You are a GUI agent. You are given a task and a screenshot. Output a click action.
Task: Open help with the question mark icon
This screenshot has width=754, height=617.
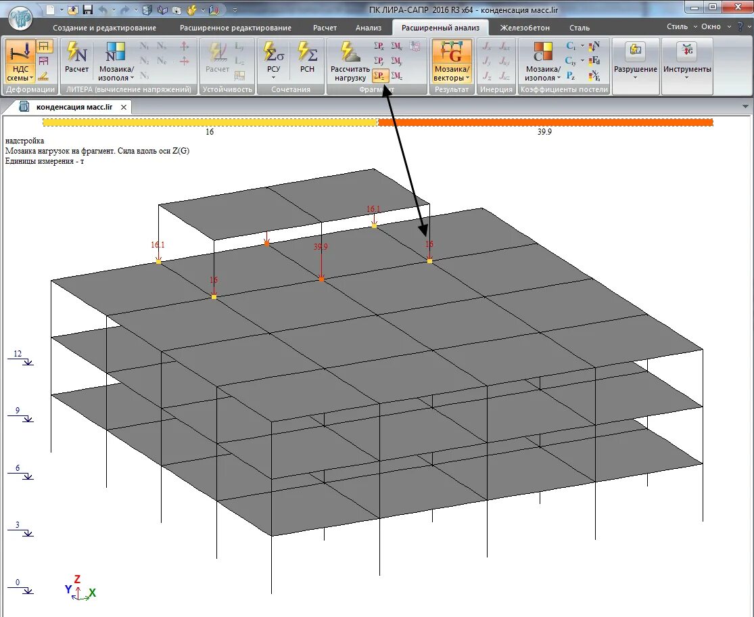[740, 27]
